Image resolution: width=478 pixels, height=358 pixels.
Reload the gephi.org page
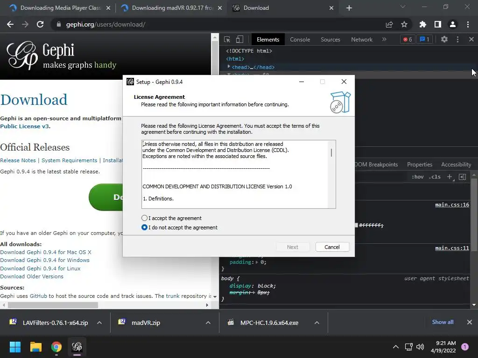[x=40, y=24]
